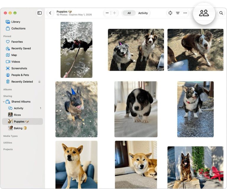
Task: Switch to the Activity view tab
Action: (143, 13)
